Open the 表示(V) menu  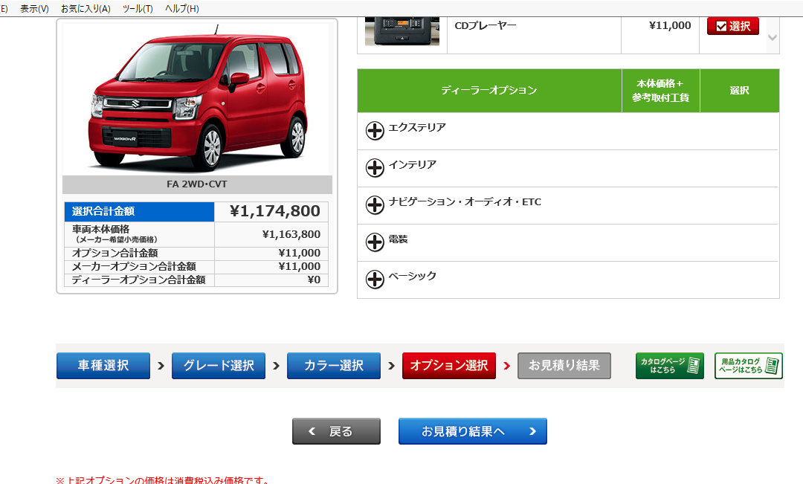click(34, 9)
